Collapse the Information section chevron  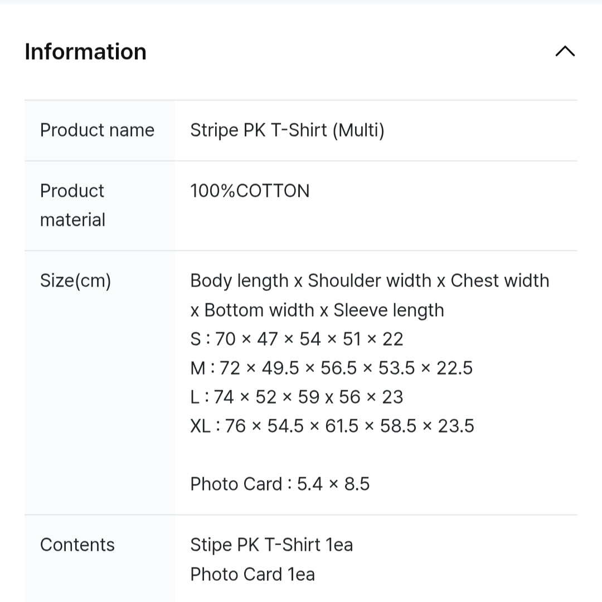(x=565, y=51)
